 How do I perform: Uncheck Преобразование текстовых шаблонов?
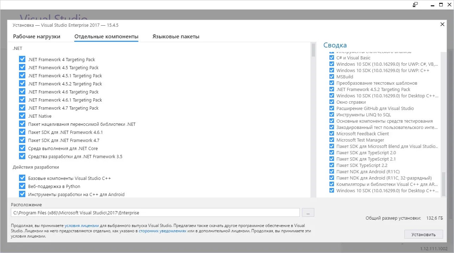332,83
